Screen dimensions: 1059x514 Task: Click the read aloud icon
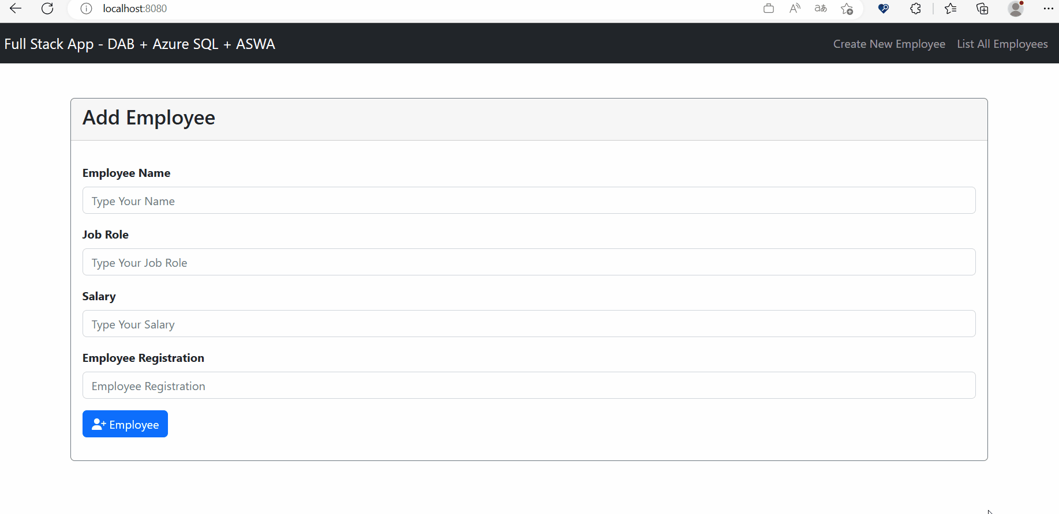pos(795,8)
